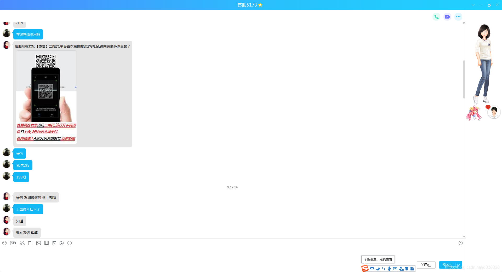502x272 pixels.
Task: Start a voice call with 客服5173
Action: tap(436, 17)
